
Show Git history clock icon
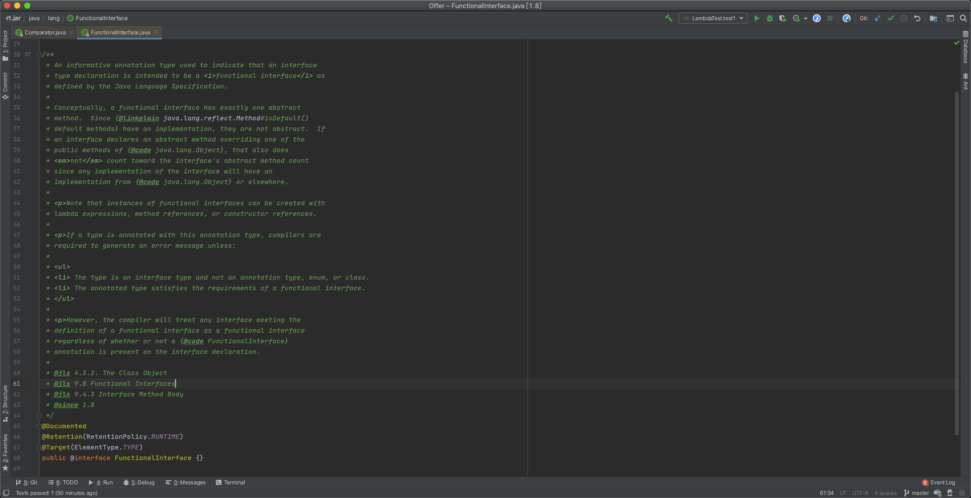point(904,18)
